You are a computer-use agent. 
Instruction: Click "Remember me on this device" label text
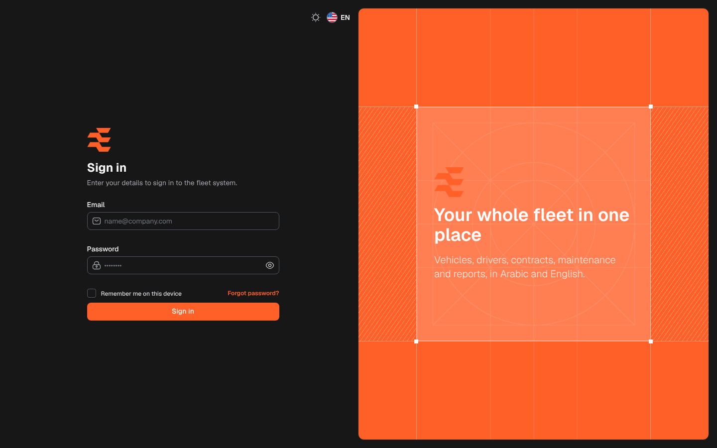click(x=141, y=294)
